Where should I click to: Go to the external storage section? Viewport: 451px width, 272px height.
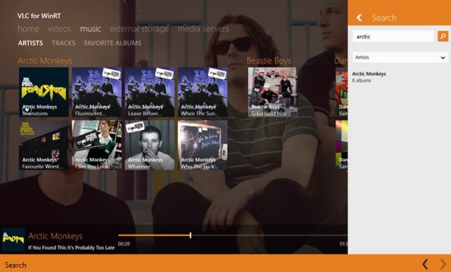pyautogui.click(x=139, y=29)
